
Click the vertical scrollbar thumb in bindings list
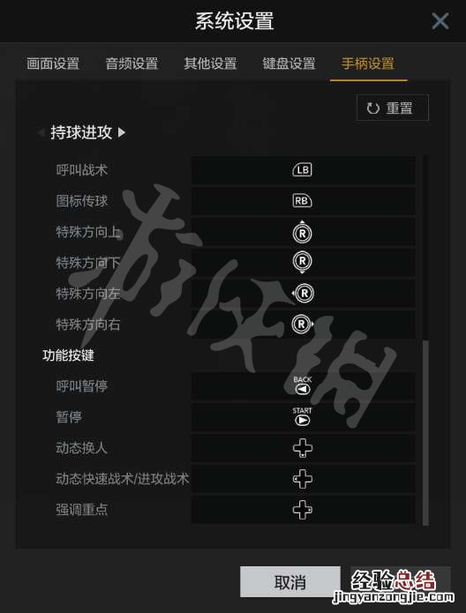coord(425,432)
